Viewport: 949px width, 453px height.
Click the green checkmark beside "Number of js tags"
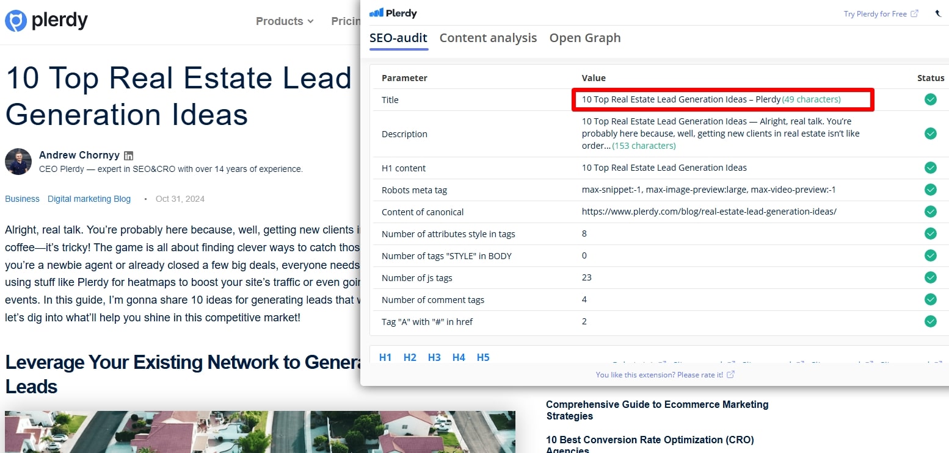[931, 277]
